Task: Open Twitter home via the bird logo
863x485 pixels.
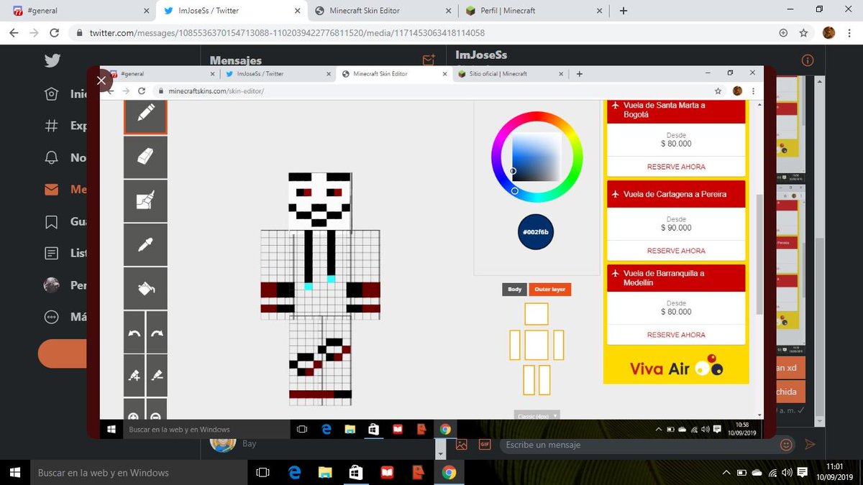Action: pos(52,60)
